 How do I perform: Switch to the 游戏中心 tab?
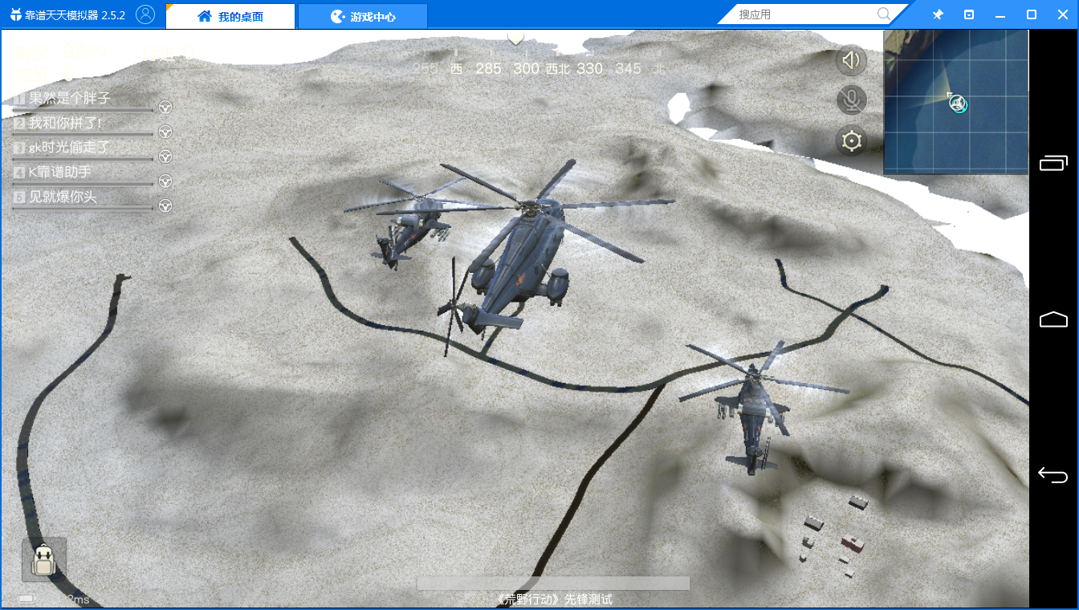(x=362, y=16)
